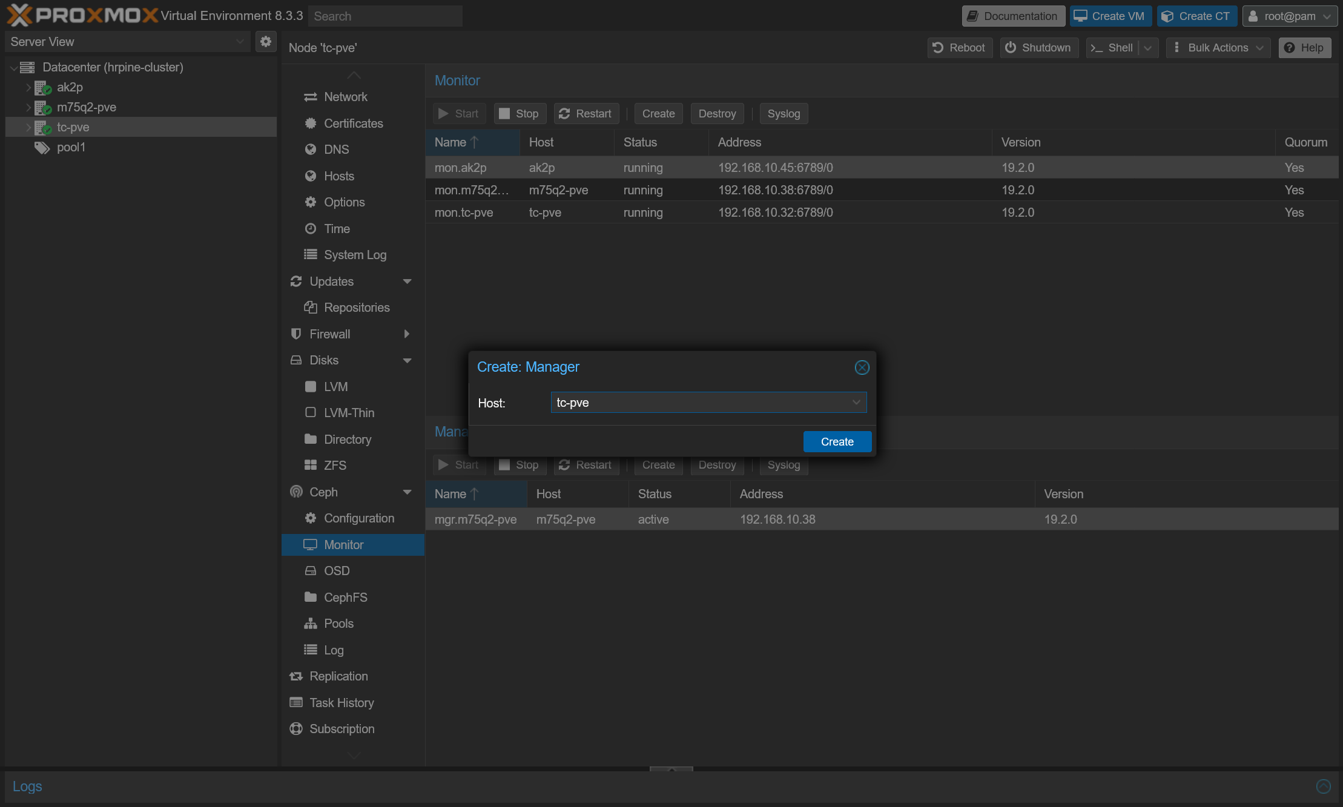Open Task History menu item
The height and width of the screenshot is (807, 1343).
click(353, 703)
